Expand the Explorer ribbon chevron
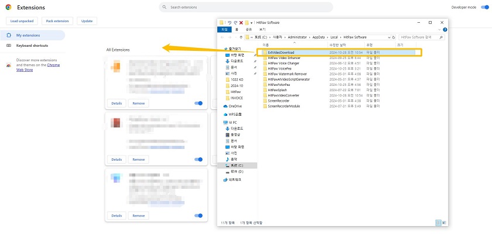This screenshot has width=492, height=246. point(439,30)
